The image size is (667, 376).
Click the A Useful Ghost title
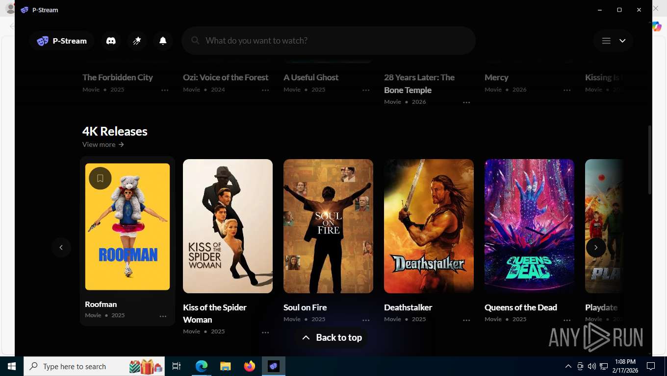tap(311, 77)
